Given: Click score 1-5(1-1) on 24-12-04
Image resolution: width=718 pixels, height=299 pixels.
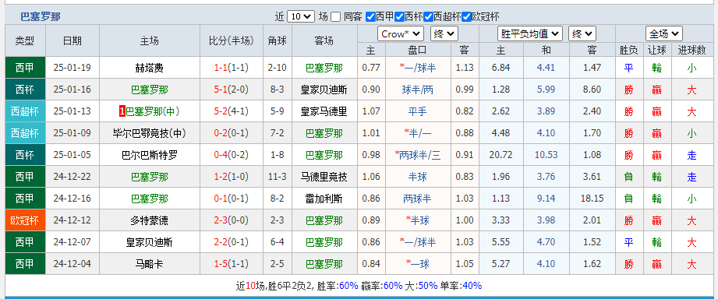Looking at the screenshot, I should [x=232, y=264].
